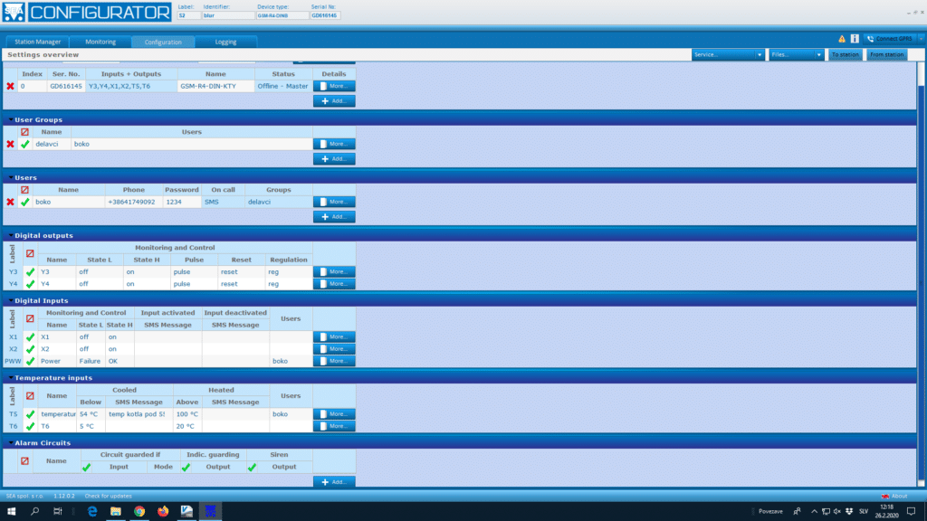927x521 pixels.
Task: Open the Windows Start menu
Action: [11, 512]
